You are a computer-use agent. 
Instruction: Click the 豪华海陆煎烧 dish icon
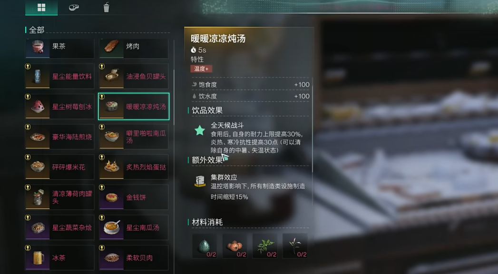coord(38,137)
